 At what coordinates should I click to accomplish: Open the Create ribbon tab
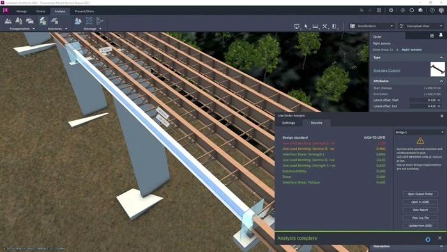[x=41, y=12]
